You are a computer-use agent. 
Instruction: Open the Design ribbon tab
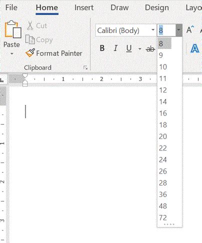point(157,7)
